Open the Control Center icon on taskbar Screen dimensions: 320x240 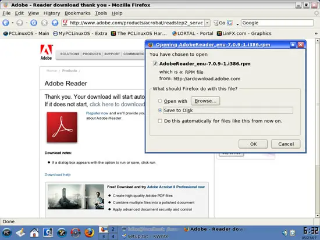click(48, 232)
